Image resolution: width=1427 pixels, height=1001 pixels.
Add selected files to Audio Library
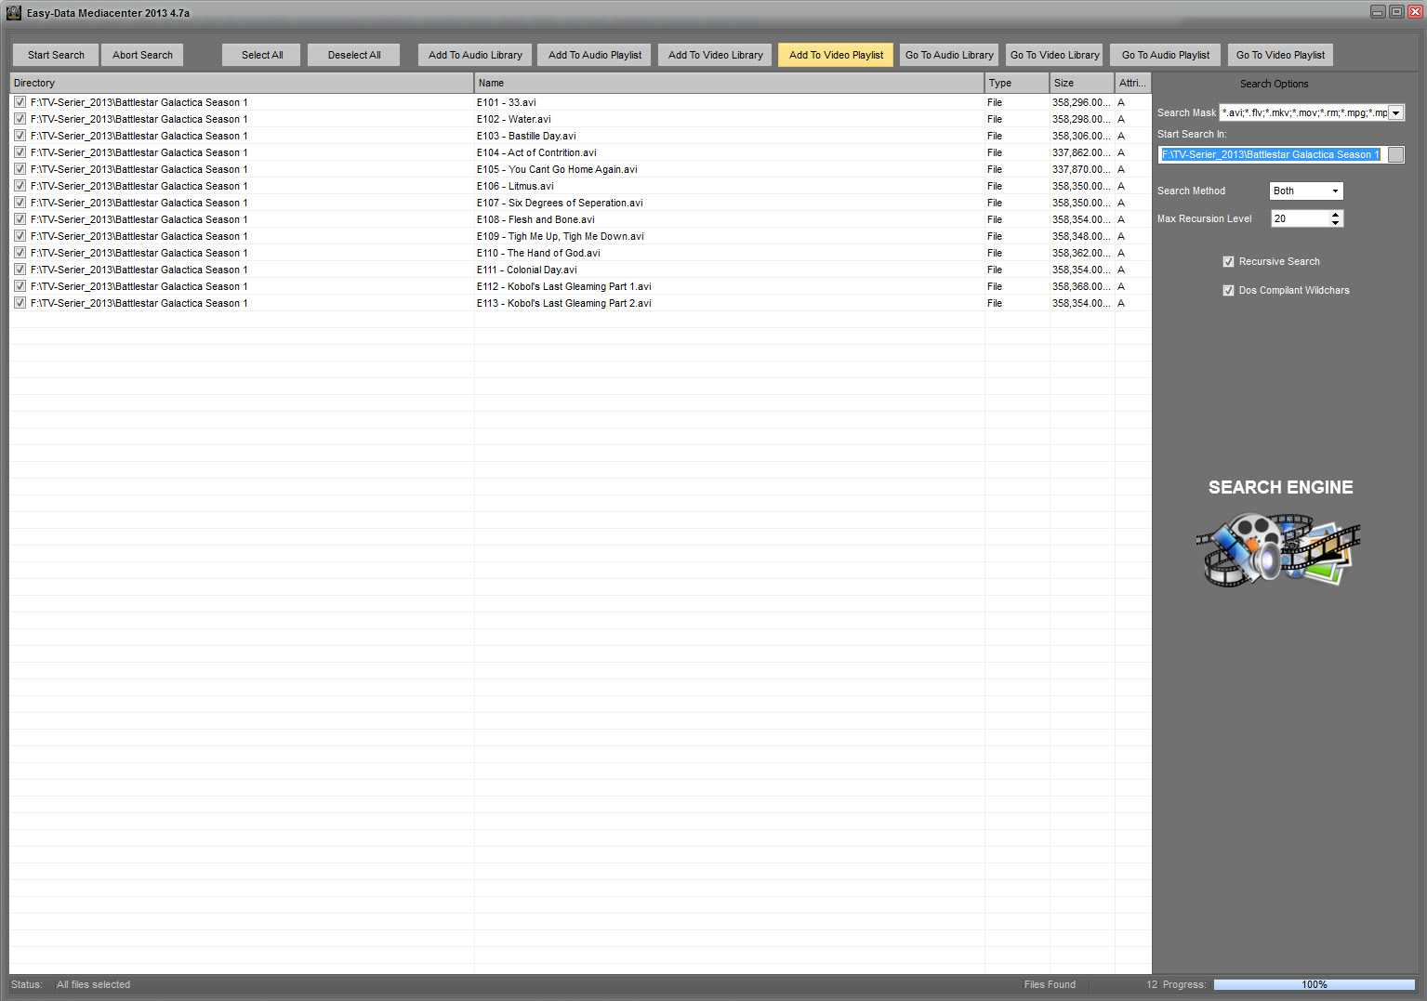475,55
